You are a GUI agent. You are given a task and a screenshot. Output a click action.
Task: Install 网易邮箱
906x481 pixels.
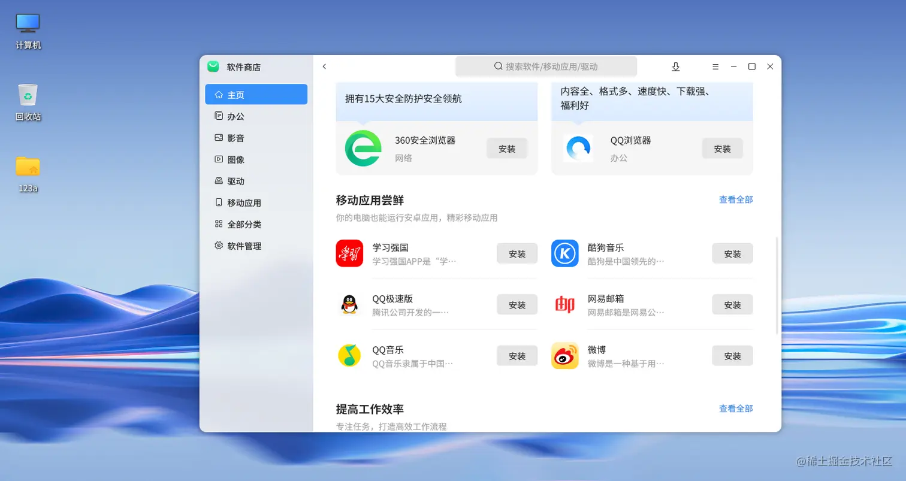tap(732, 305)
